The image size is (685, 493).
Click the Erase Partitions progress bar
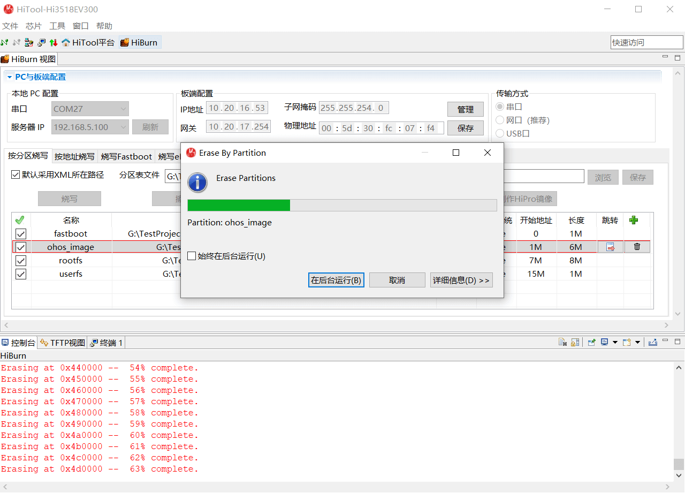(x=342, y=205)
